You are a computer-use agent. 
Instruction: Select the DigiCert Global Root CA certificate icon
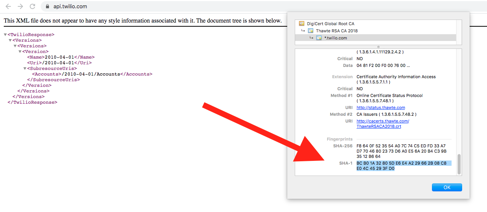click(x=302, y=24)
